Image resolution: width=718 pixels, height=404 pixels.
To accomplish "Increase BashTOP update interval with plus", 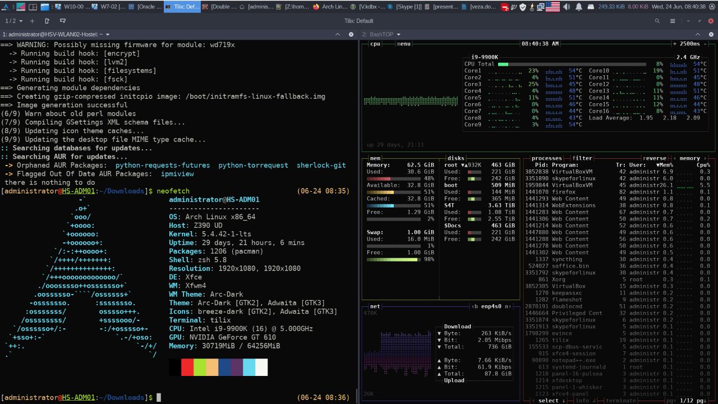I will pos(675,44).
